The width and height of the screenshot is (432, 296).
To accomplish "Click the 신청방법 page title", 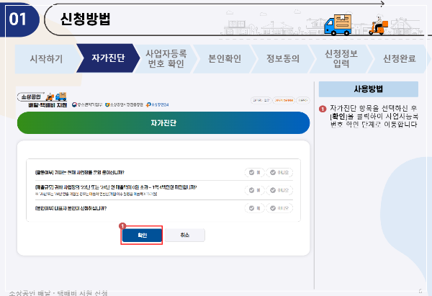I will [x=85, y=19].
